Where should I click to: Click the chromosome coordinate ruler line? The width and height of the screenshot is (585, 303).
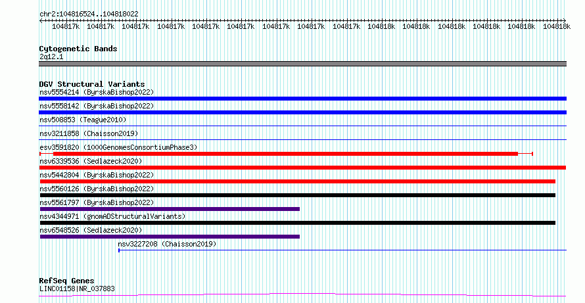pos(302,20)
